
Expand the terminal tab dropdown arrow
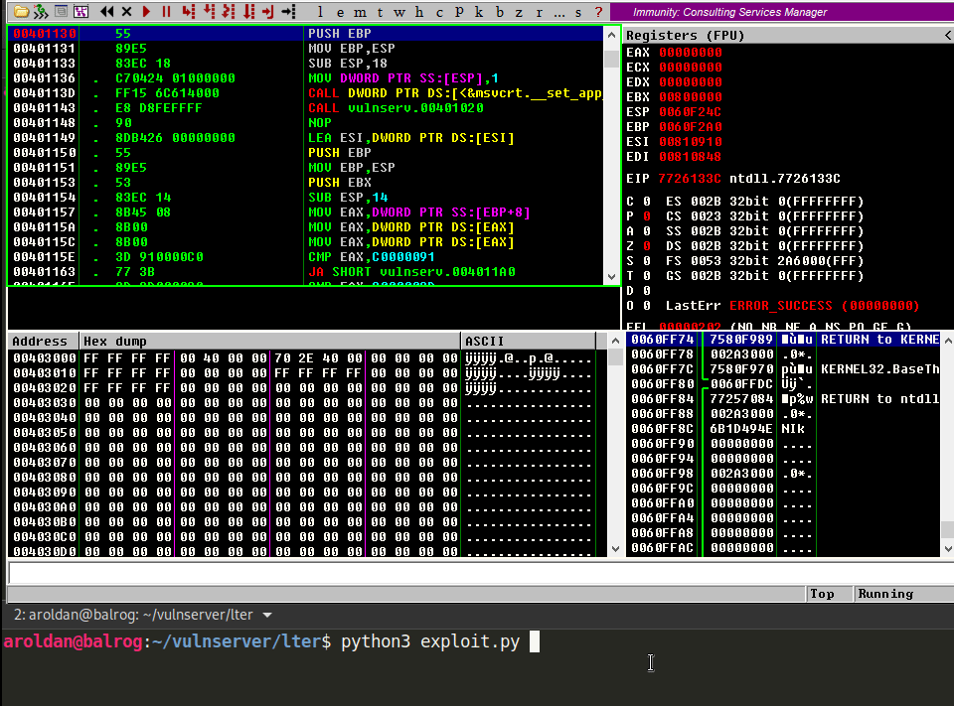(x=267, y=616)
